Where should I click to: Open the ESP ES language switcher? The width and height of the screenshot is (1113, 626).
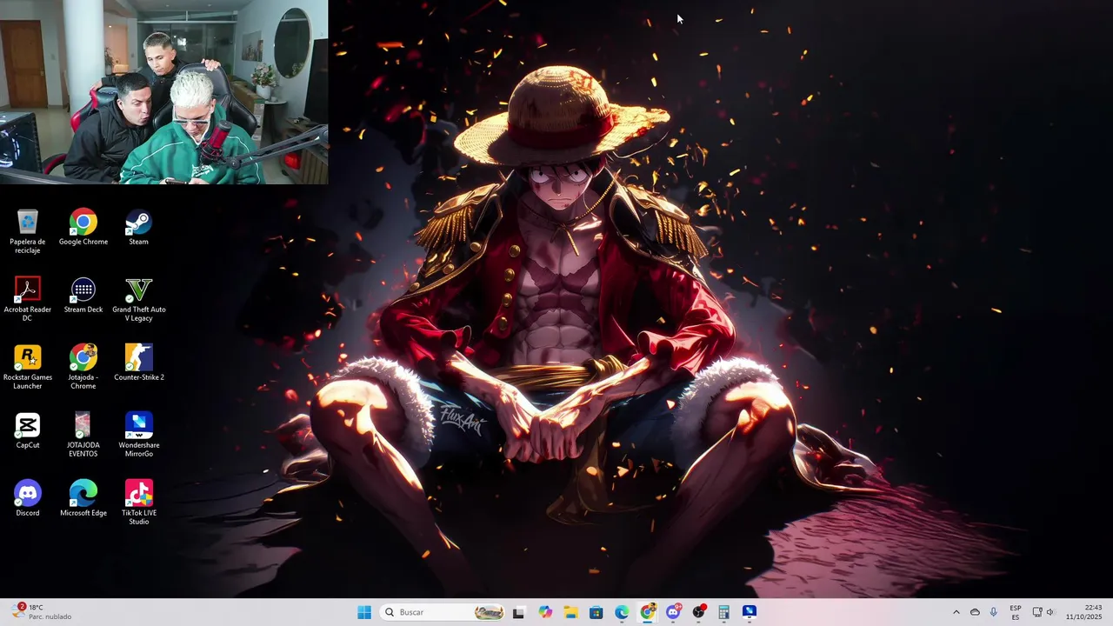(1016, 612)
